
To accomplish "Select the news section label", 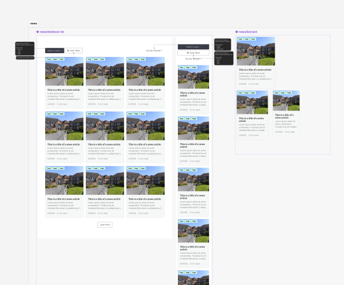I will (33, 24).
